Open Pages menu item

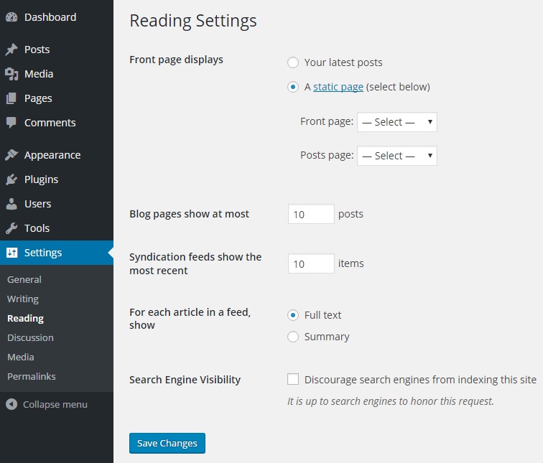pyautogui.click(x=38, y=98)
